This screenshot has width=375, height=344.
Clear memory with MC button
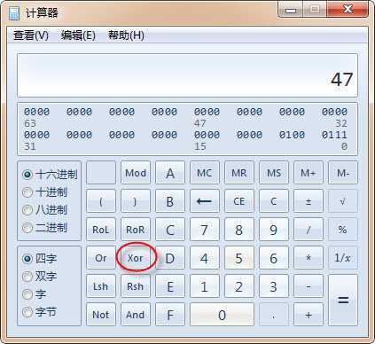(205, 173)
